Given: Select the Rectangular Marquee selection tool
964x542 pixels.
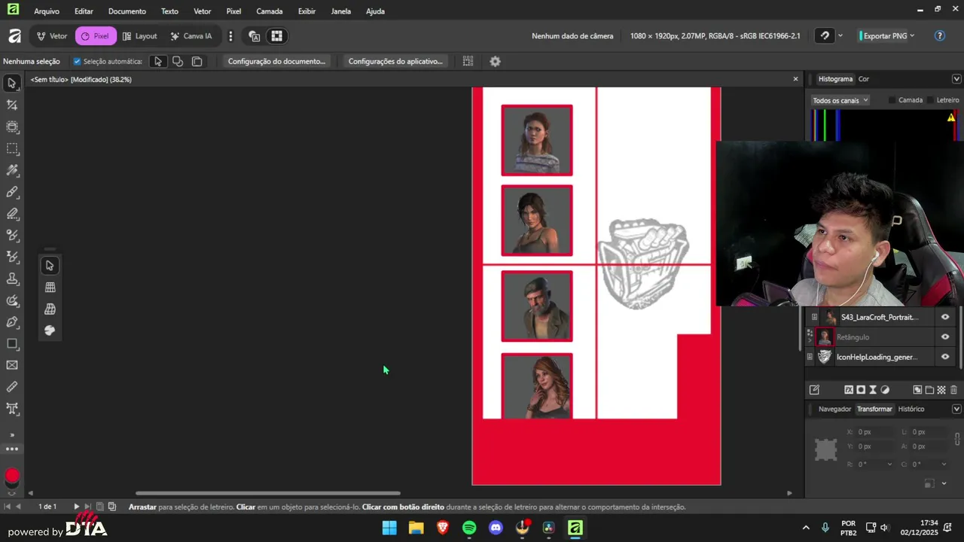Looking at the screenshot, I should tap(12, 149).
